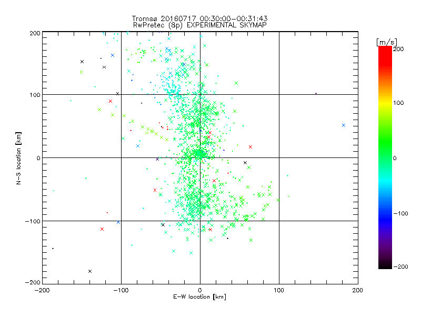Click the subtitle 'RwPretec (8p) EXPERIMENTAL SKYMAP'
421x316 pixels.
coord(200,25)
